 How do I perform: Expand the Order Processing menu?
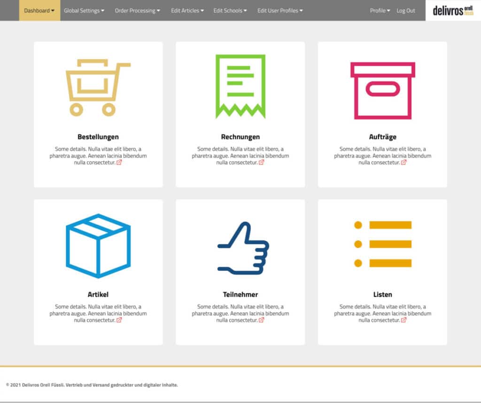[x=137, y=10]
